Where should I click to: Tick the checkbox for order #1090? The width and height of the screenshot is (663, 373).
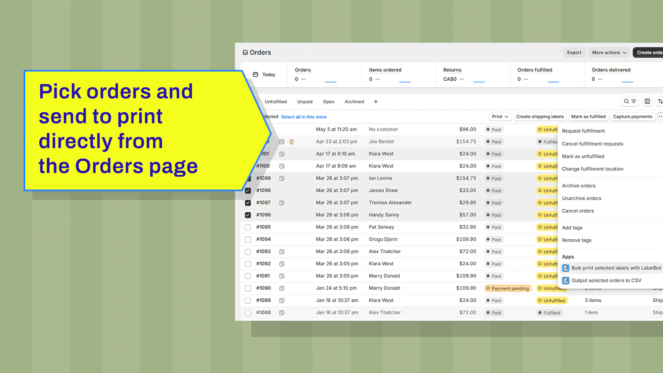click(x=248, y=288)
